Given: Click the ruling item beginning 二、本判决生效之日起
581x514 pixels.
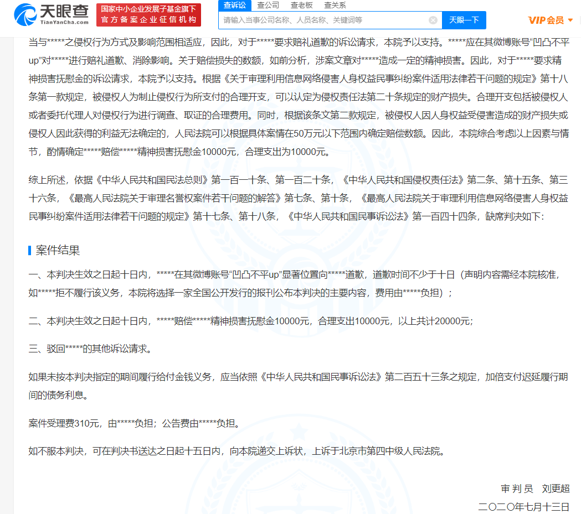Looking at the screenshot, I should click(x=251, y=321).
